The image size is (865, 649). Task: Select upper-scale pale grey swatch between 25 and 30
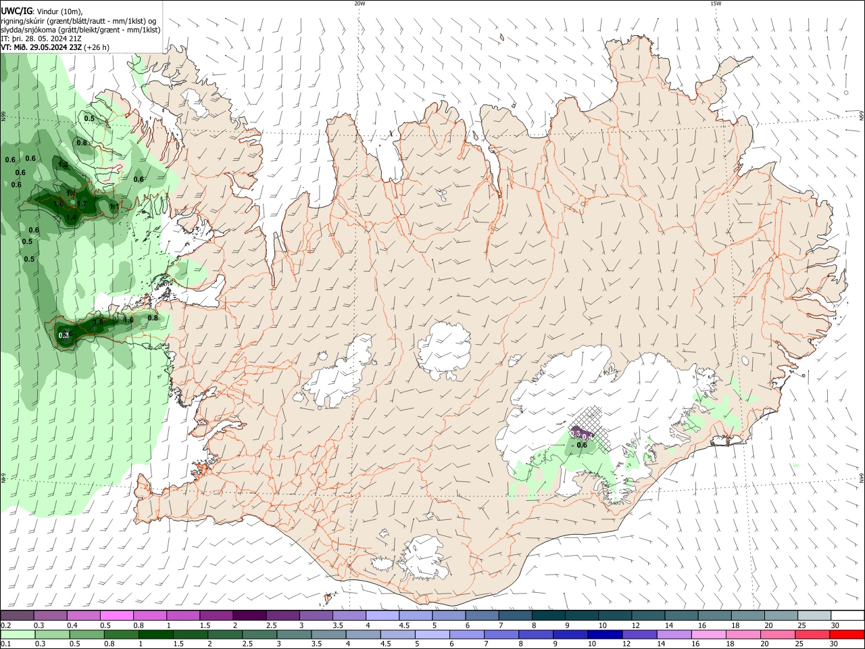(x=814, y=615)
